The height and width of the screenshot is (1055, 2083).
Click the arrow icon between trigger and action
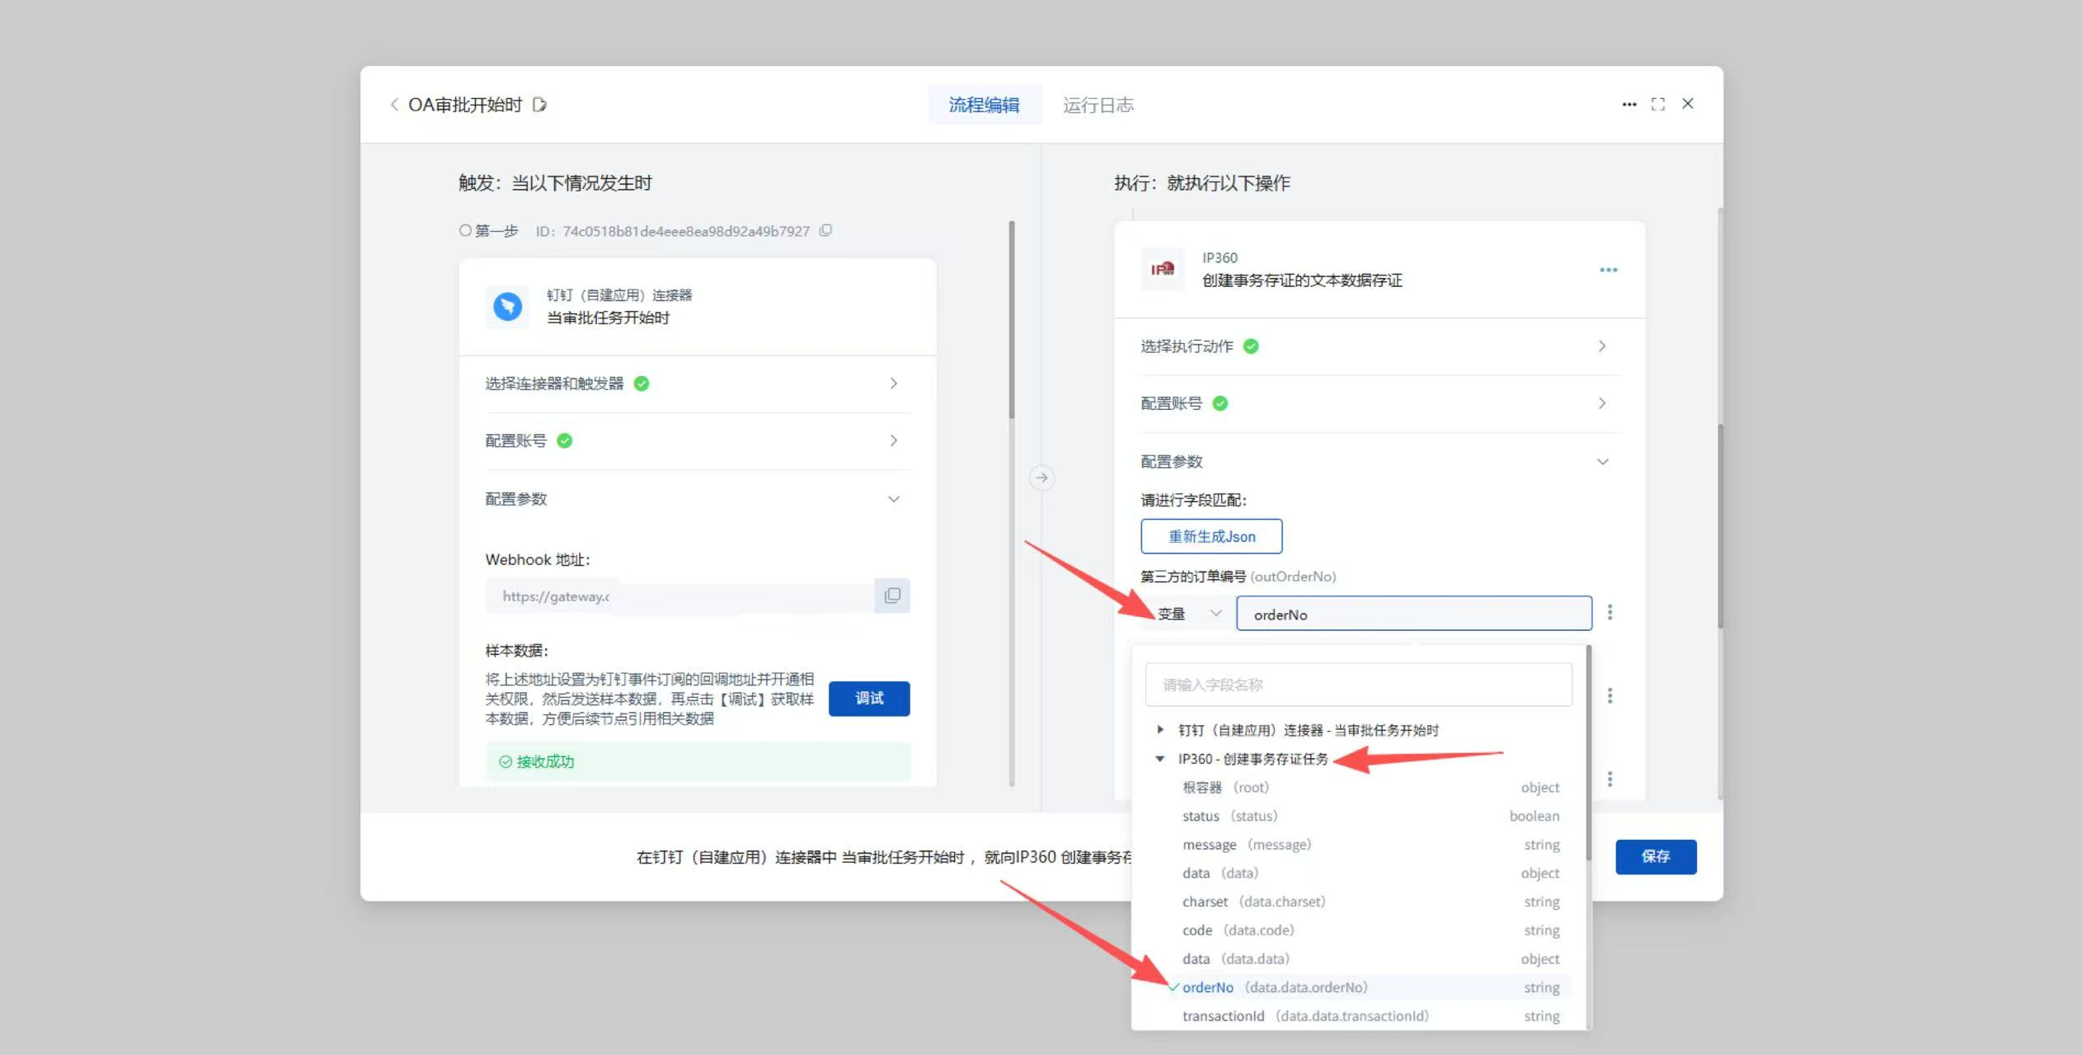click(x=1041, y=478)
